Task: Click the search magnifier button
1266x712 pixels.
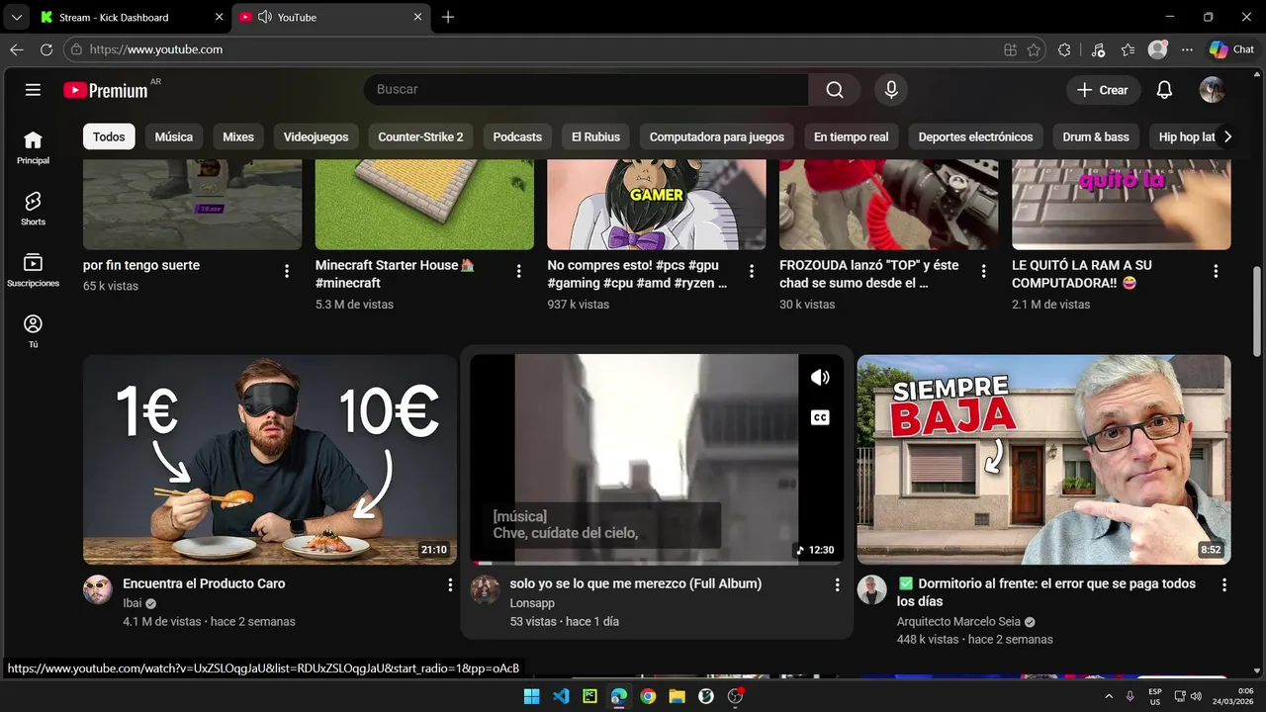Action: 835,90
